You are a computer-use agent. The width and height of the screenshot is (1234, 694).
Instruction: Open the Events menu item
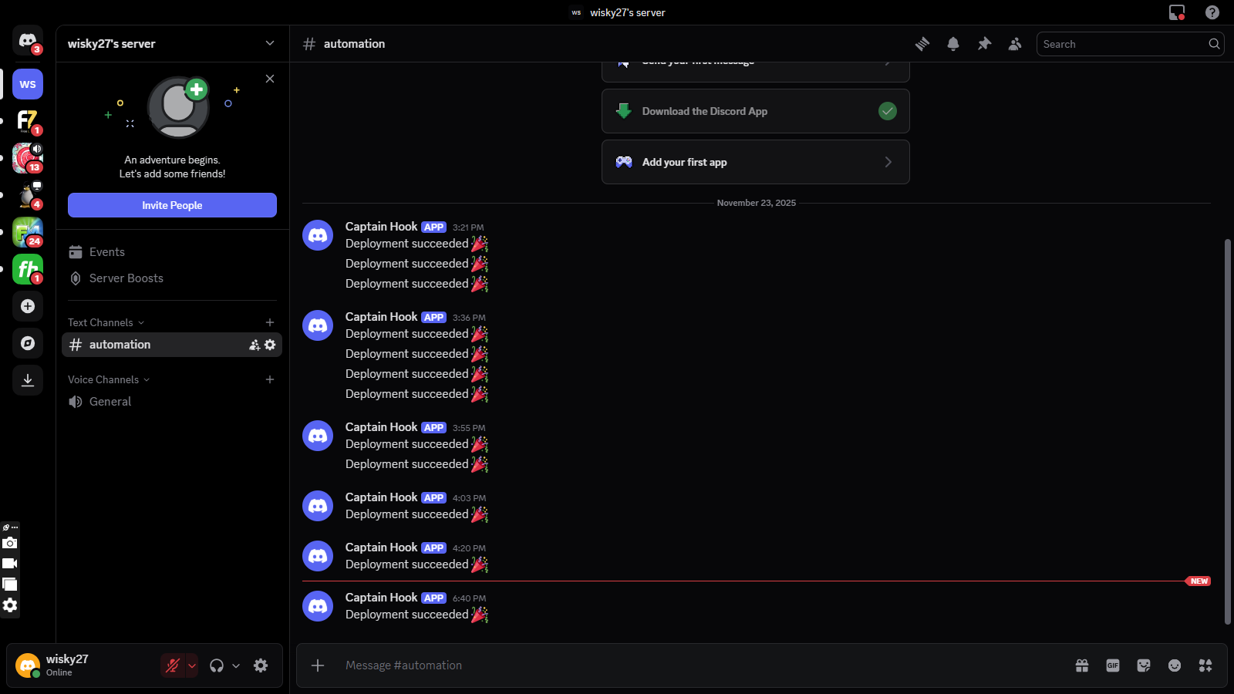(106, 252)
